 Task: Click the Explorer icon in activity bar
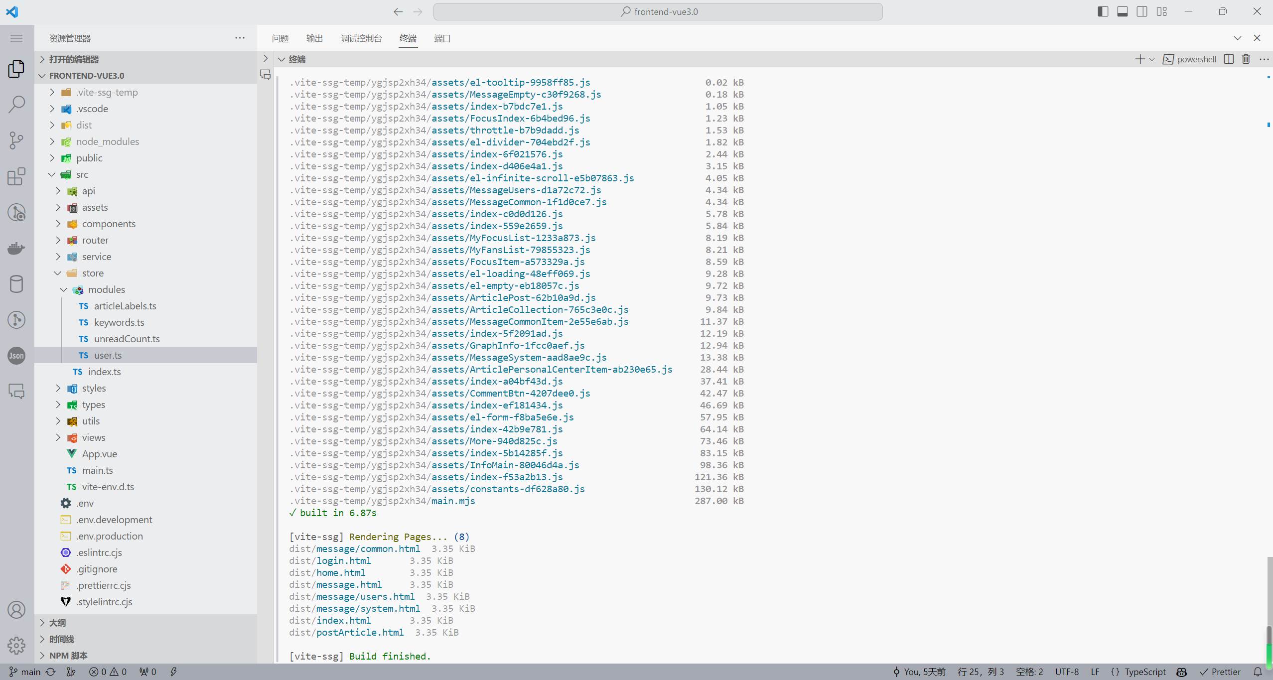pyautogui.click(x=17, y=67)
